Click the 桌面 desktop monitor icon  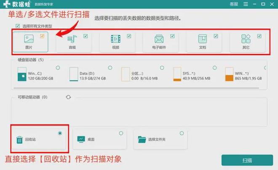pos(81,139)
